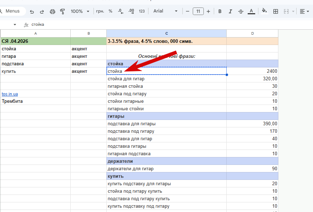This screenshot has width=313, height=212.
Task: Open the horizontal align menu
Action: click(304, 11)
